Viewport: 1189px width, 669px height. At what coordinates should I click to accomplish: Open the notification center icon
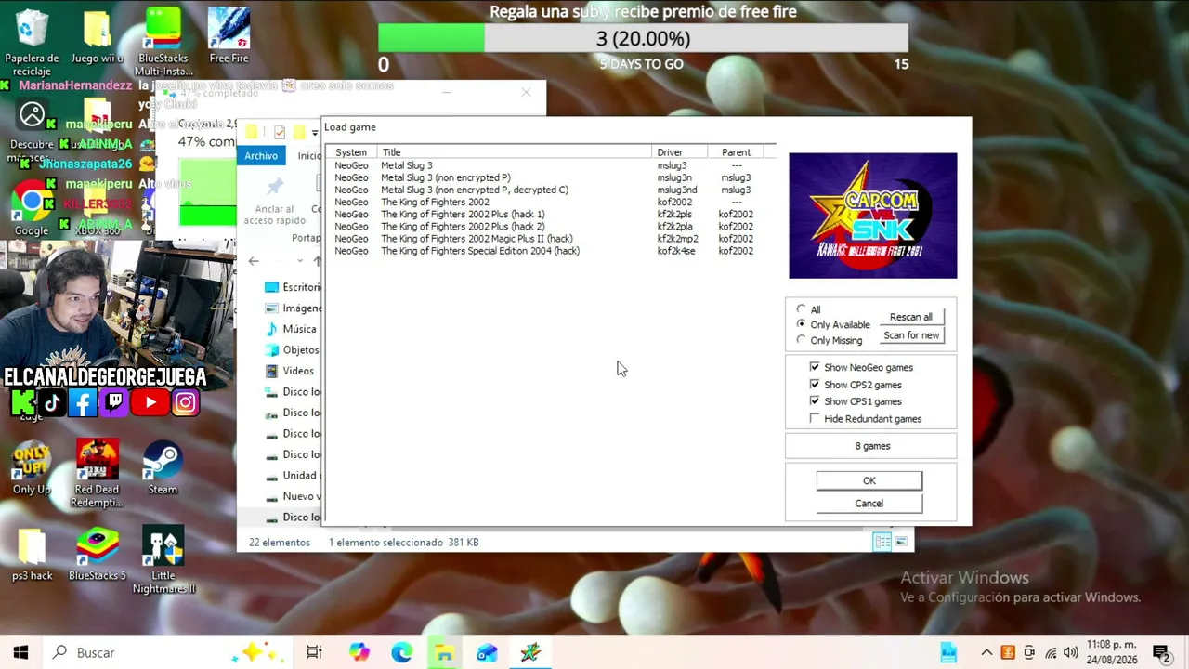click(1160, 652)
